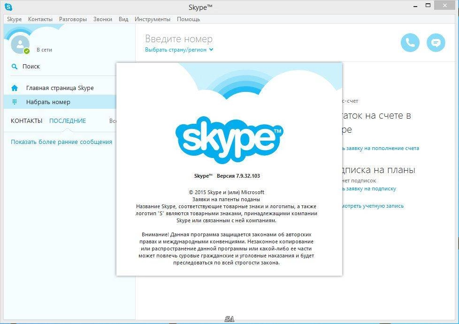Select Набрать номер item

(x=60, y=102)
